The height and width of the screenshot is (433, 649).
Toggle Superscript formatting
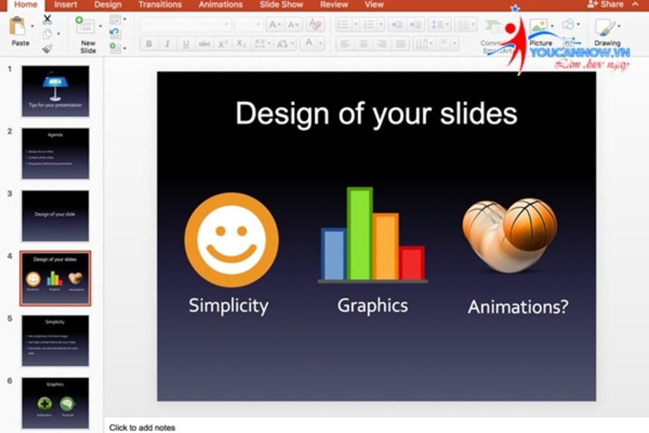[222, 44]
